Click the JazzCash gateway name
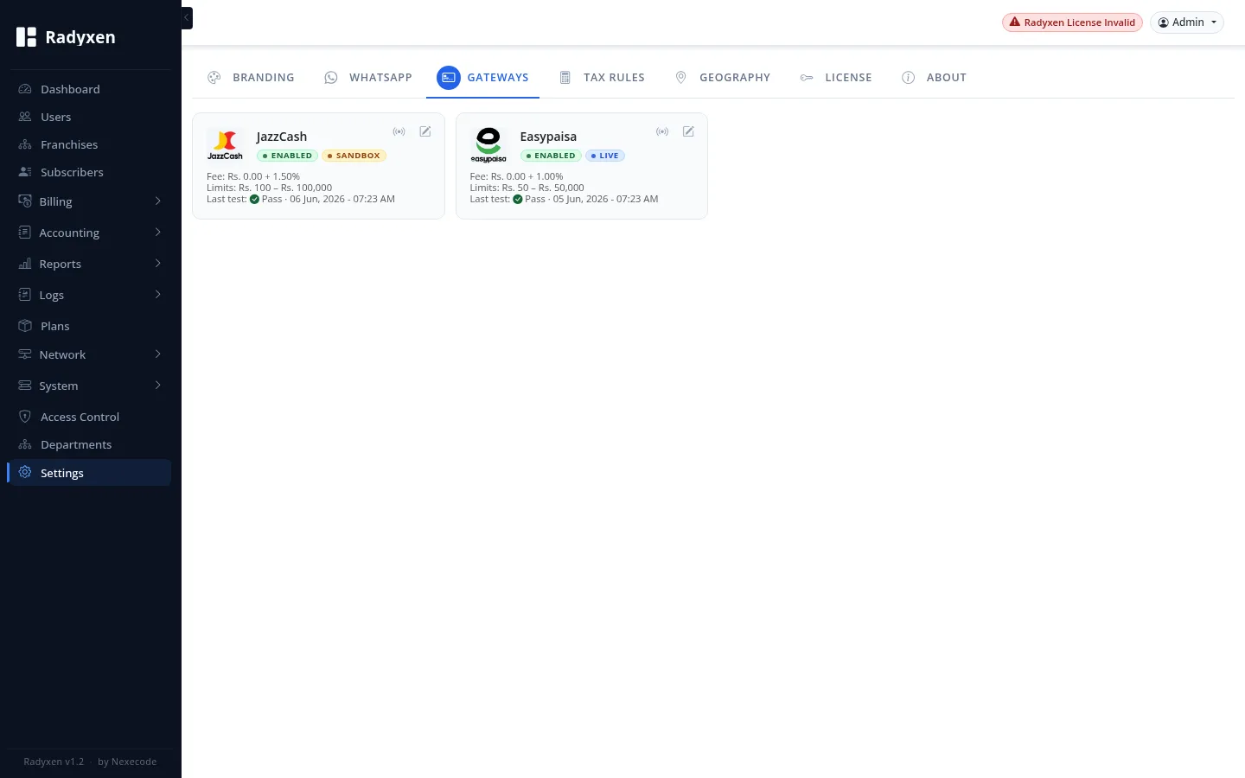Image resolution: width=1245 pixels, height=778 pixels. 282,137
